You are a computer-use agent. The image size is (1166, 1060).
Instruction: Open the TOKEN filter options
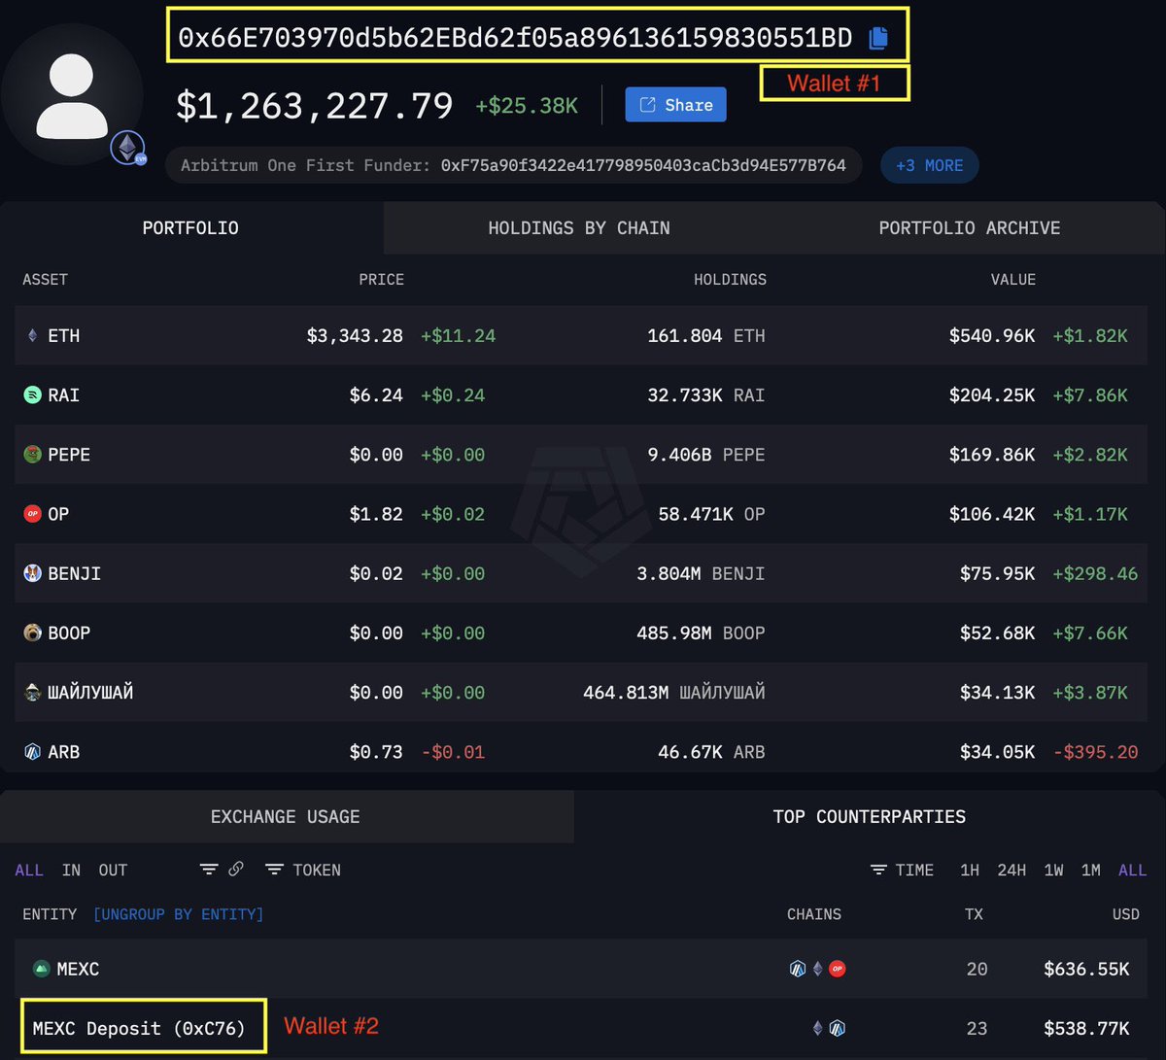click(304, 870)
